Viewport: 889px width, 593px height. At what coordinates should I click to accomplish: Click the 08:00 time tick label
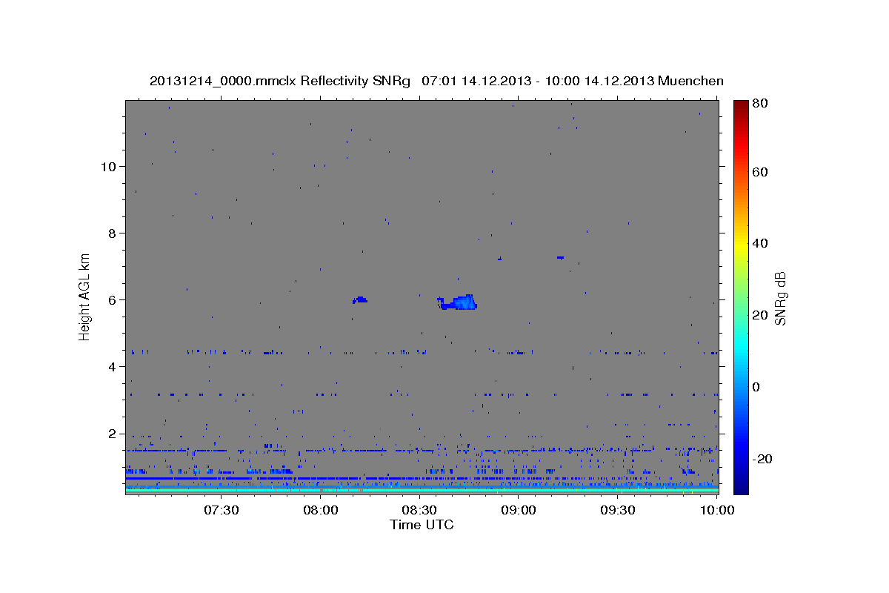(x=320, y=511)
